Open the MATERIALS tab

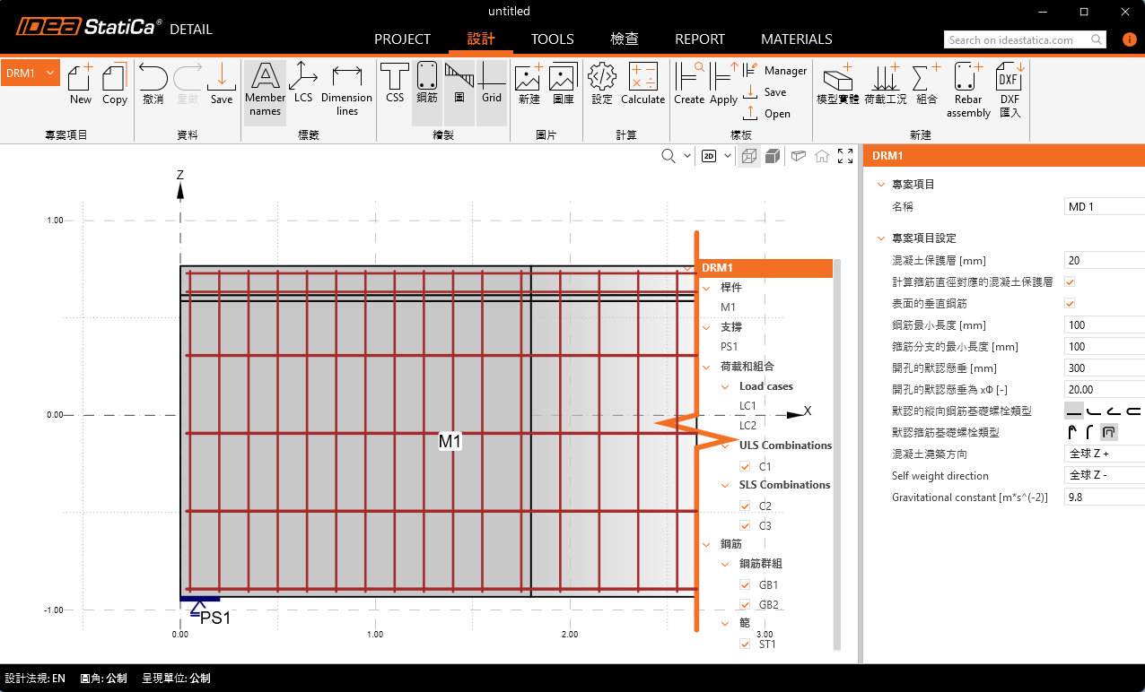coord(797,39)
